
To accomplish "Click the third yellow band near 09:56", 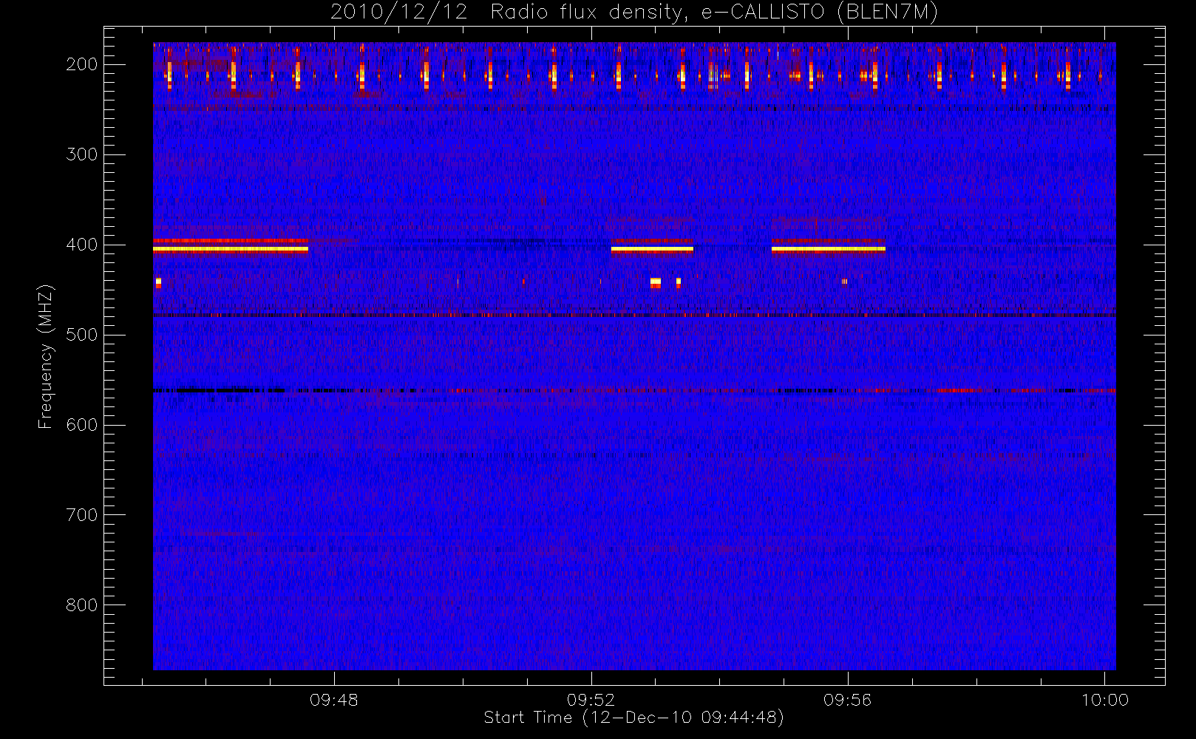I will tap(829, 250).
